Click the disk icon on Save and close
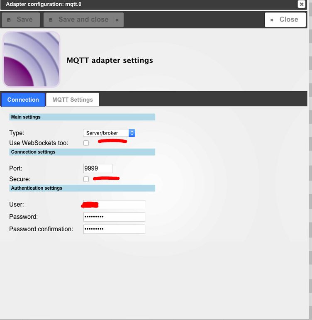 [x=51, y=20]
